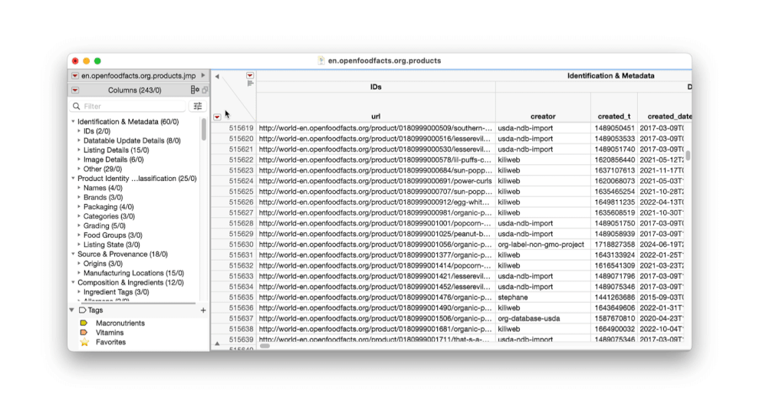Expand the table panel arrow next to the filename
Screen dimensions: 766x411
203,75
